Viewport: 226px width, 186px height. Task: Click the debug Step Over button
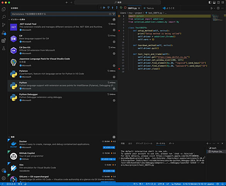(x=108, y=8)
